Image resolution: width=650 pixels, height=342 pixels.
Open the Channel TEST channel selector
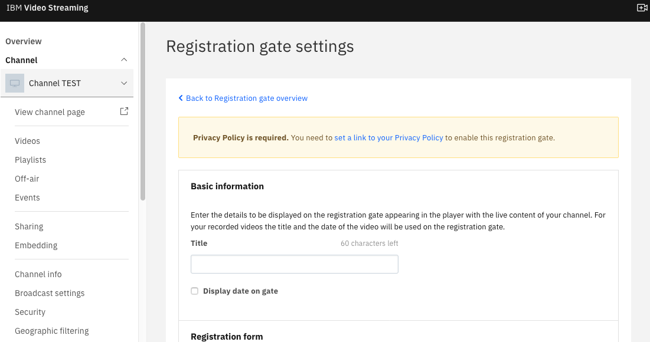(67, 83)
